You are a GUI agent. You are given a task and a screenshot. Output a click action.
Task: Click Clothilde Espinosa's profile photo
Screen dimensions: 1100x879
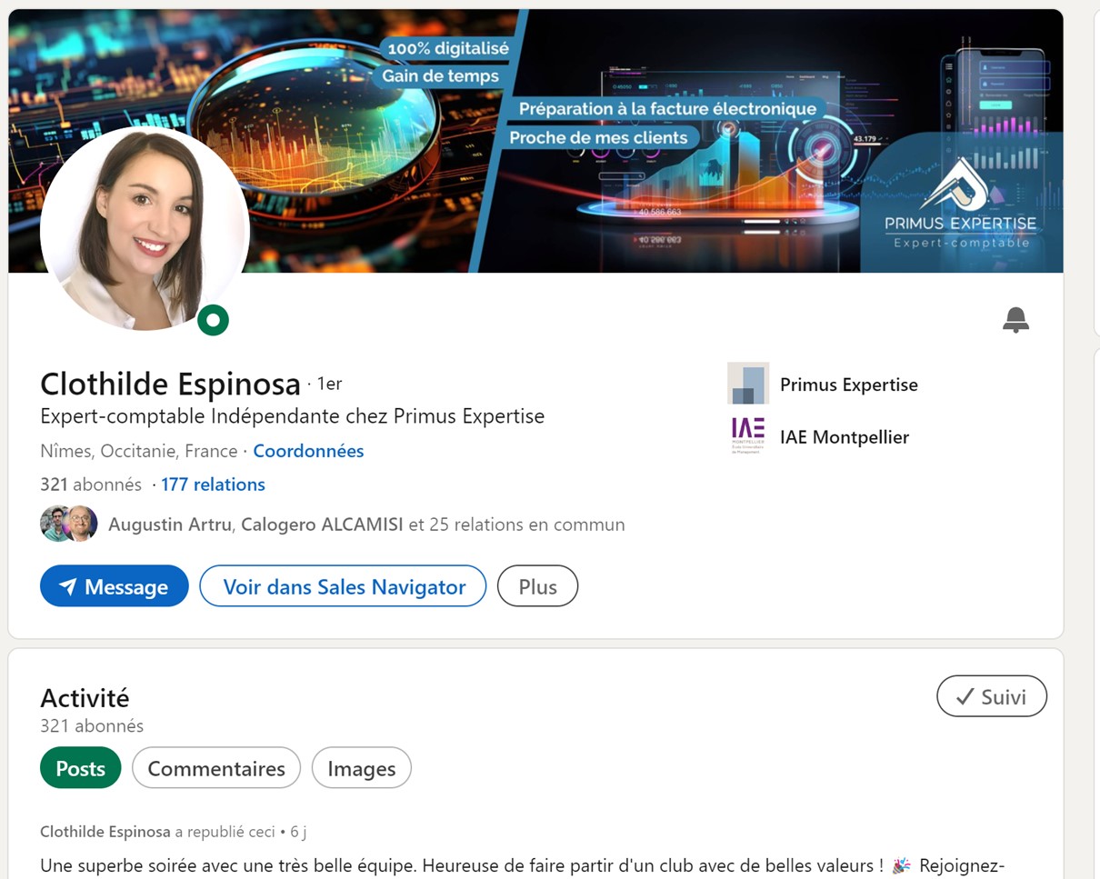(145, 227)
